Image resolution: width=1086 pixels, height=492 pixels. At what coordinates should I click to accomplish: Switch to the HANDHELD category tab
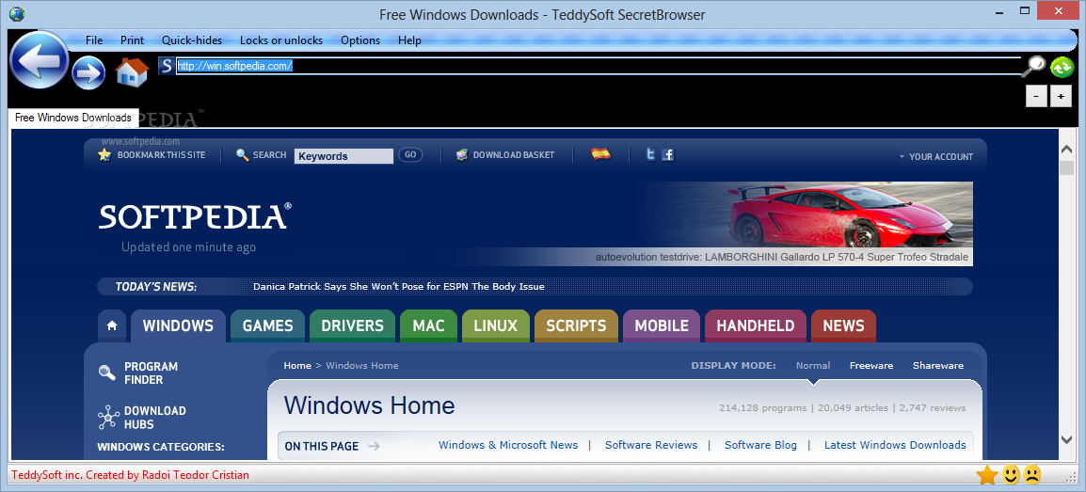tap(755, 325)
